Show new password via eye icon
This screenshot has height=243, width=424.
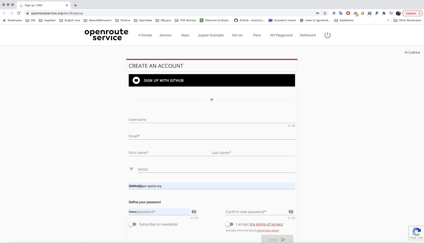[x=194, y=212]
